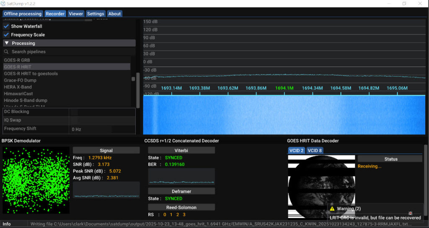Viewport: 429px width, 228px height.
Task: Uncheck the Show Waterfall checkbox
Action: click(6, 26)
